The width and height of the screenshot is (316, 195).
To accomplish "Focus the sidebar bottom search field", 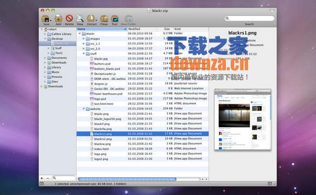I will point(64,178).
